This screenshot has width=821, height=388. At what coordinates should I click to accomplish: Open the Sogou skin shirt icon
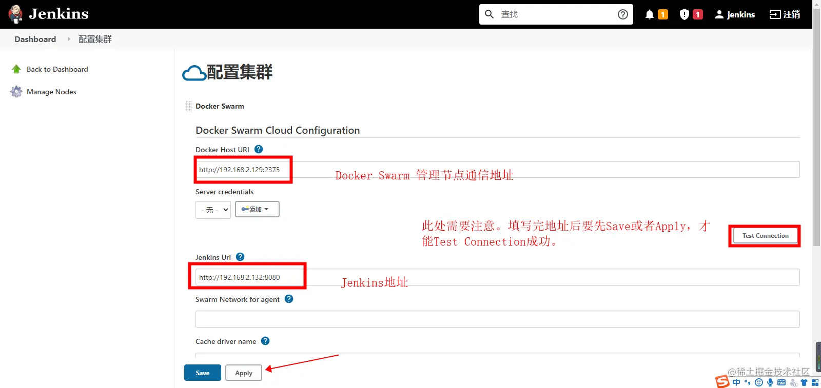804,382
